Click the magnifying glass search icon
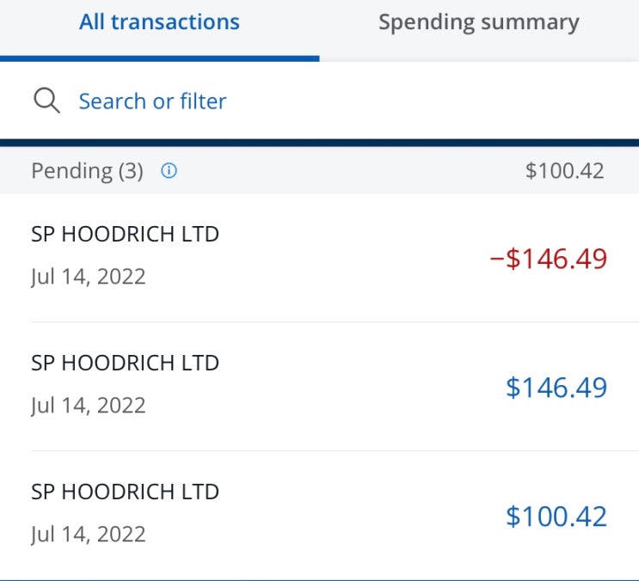 pos(46,101)
